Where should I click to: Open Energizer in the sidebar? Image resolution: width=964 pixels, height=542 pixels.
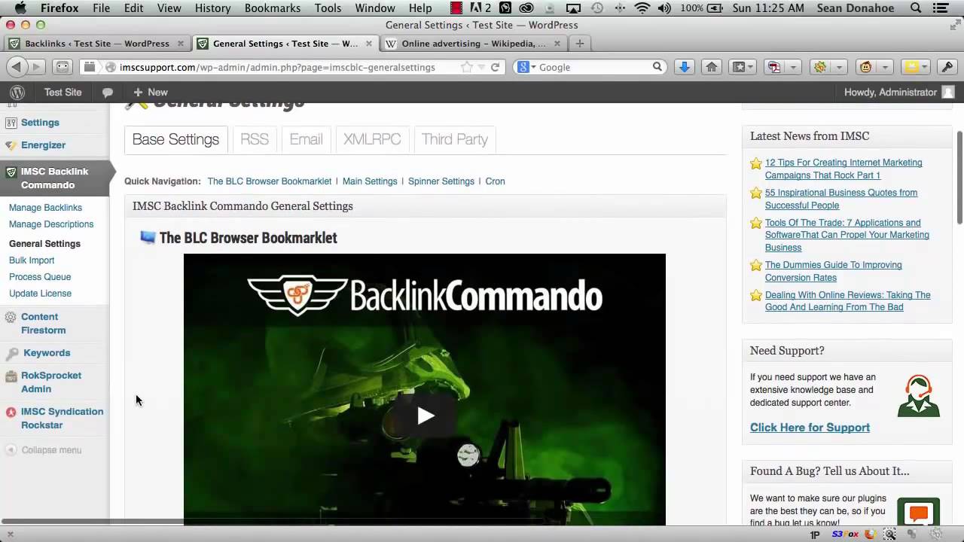pos(43,145)
